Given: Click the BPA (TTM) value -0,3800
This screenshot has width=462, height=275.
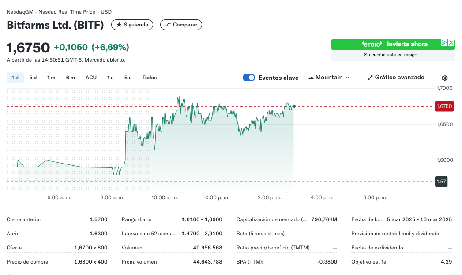Looking at the screenshot, I should 327,262.
